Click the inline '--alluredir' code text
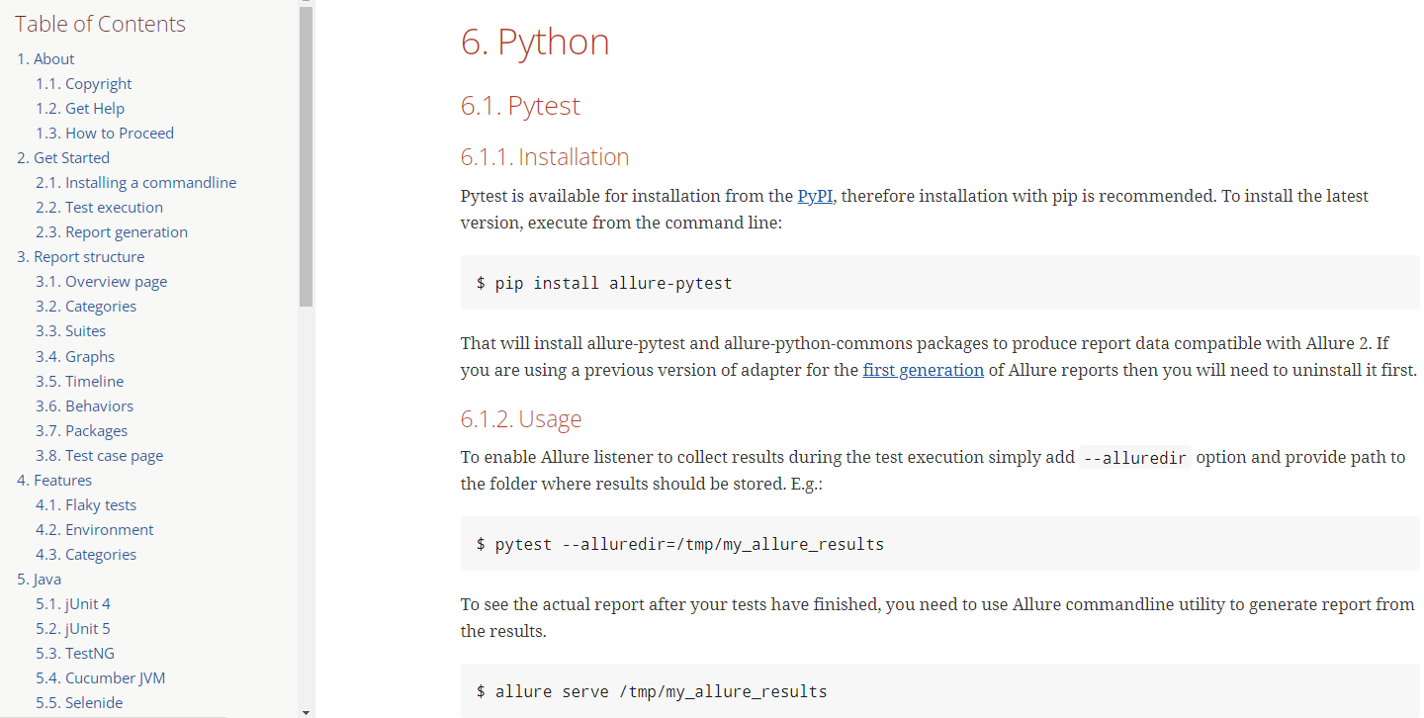This screenshot has width=1424, height=718. [1134, 458]
